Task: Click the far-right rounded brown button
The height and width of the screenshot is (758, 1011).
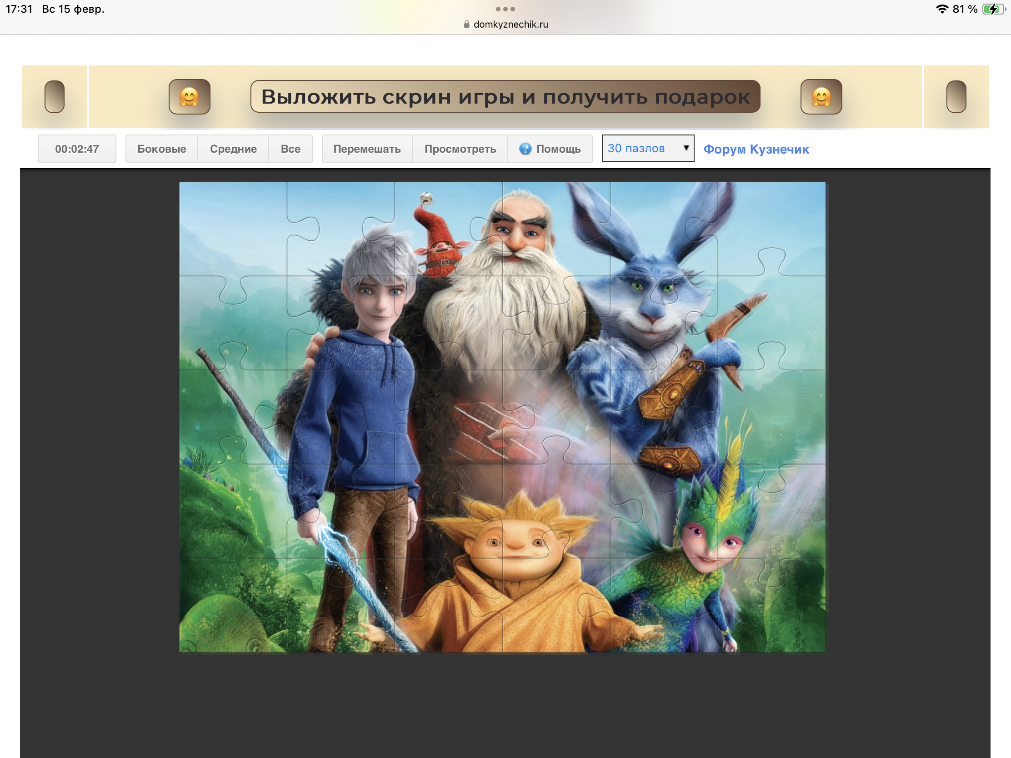Action: point(956,96)
